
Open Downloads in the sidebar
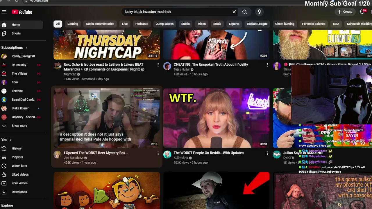22,192
